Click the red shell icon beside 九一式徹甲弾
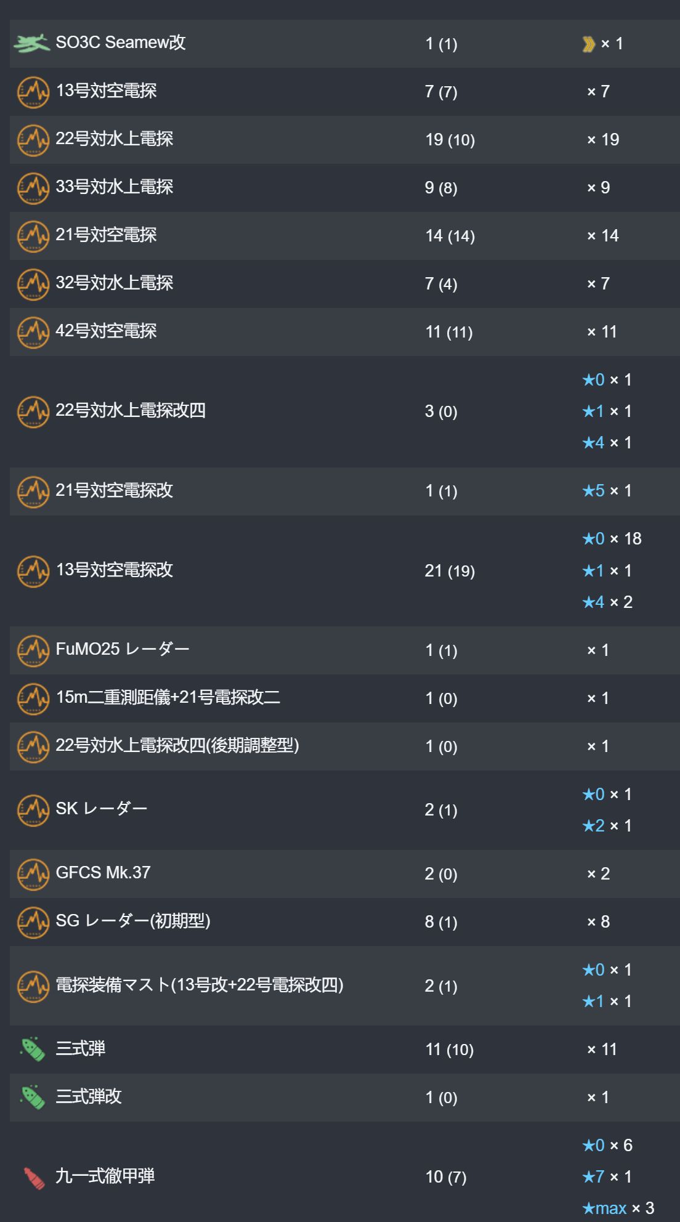The width and height of the screenshot is (680, 1222). 34,1178
